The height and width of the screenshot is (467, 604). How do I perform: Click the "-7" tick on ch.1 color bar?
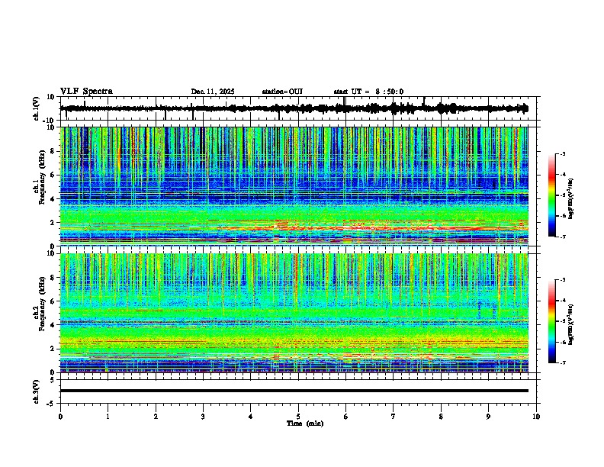tap(562, 237)
